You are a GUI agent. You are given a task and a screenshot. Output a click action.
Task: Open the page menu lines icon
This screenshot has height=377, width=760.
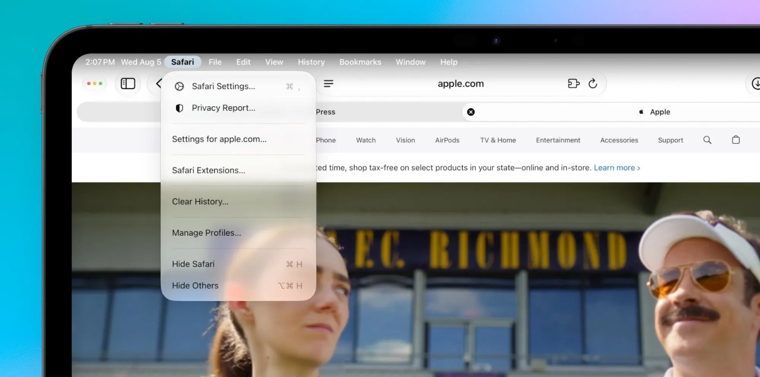(328, 83)
